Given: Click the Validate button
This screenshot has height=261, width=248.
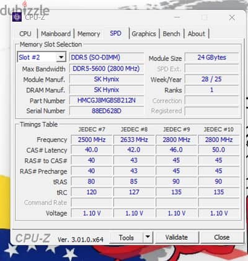Looking at the screenshot, I should [x=177, y=237].
